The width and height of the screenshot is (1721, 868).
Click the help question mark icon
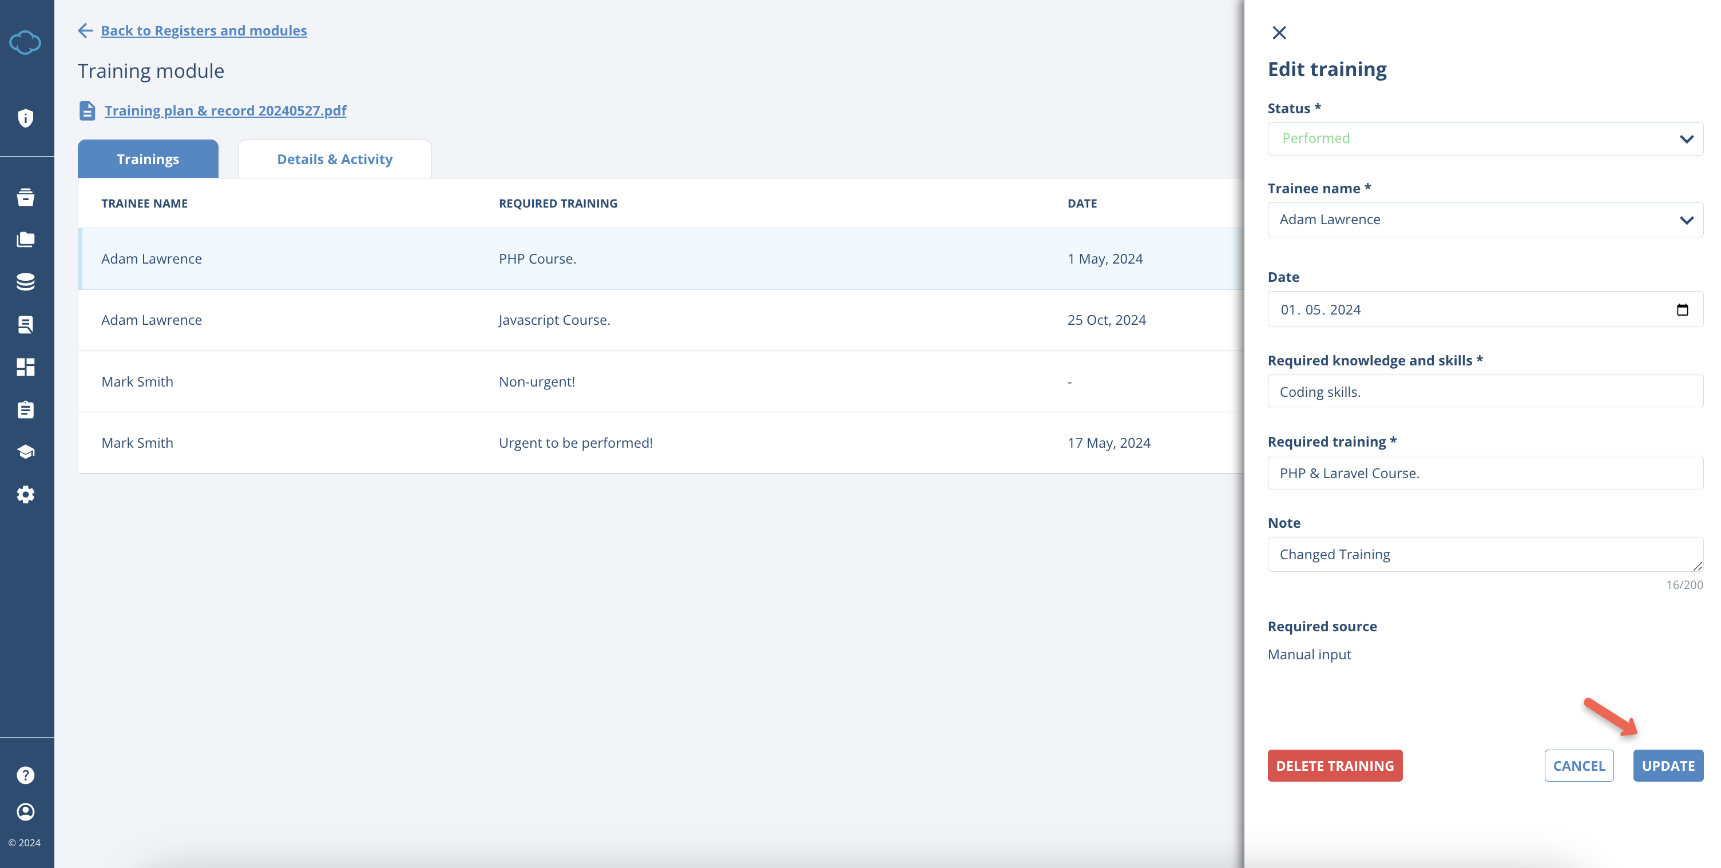25,775
